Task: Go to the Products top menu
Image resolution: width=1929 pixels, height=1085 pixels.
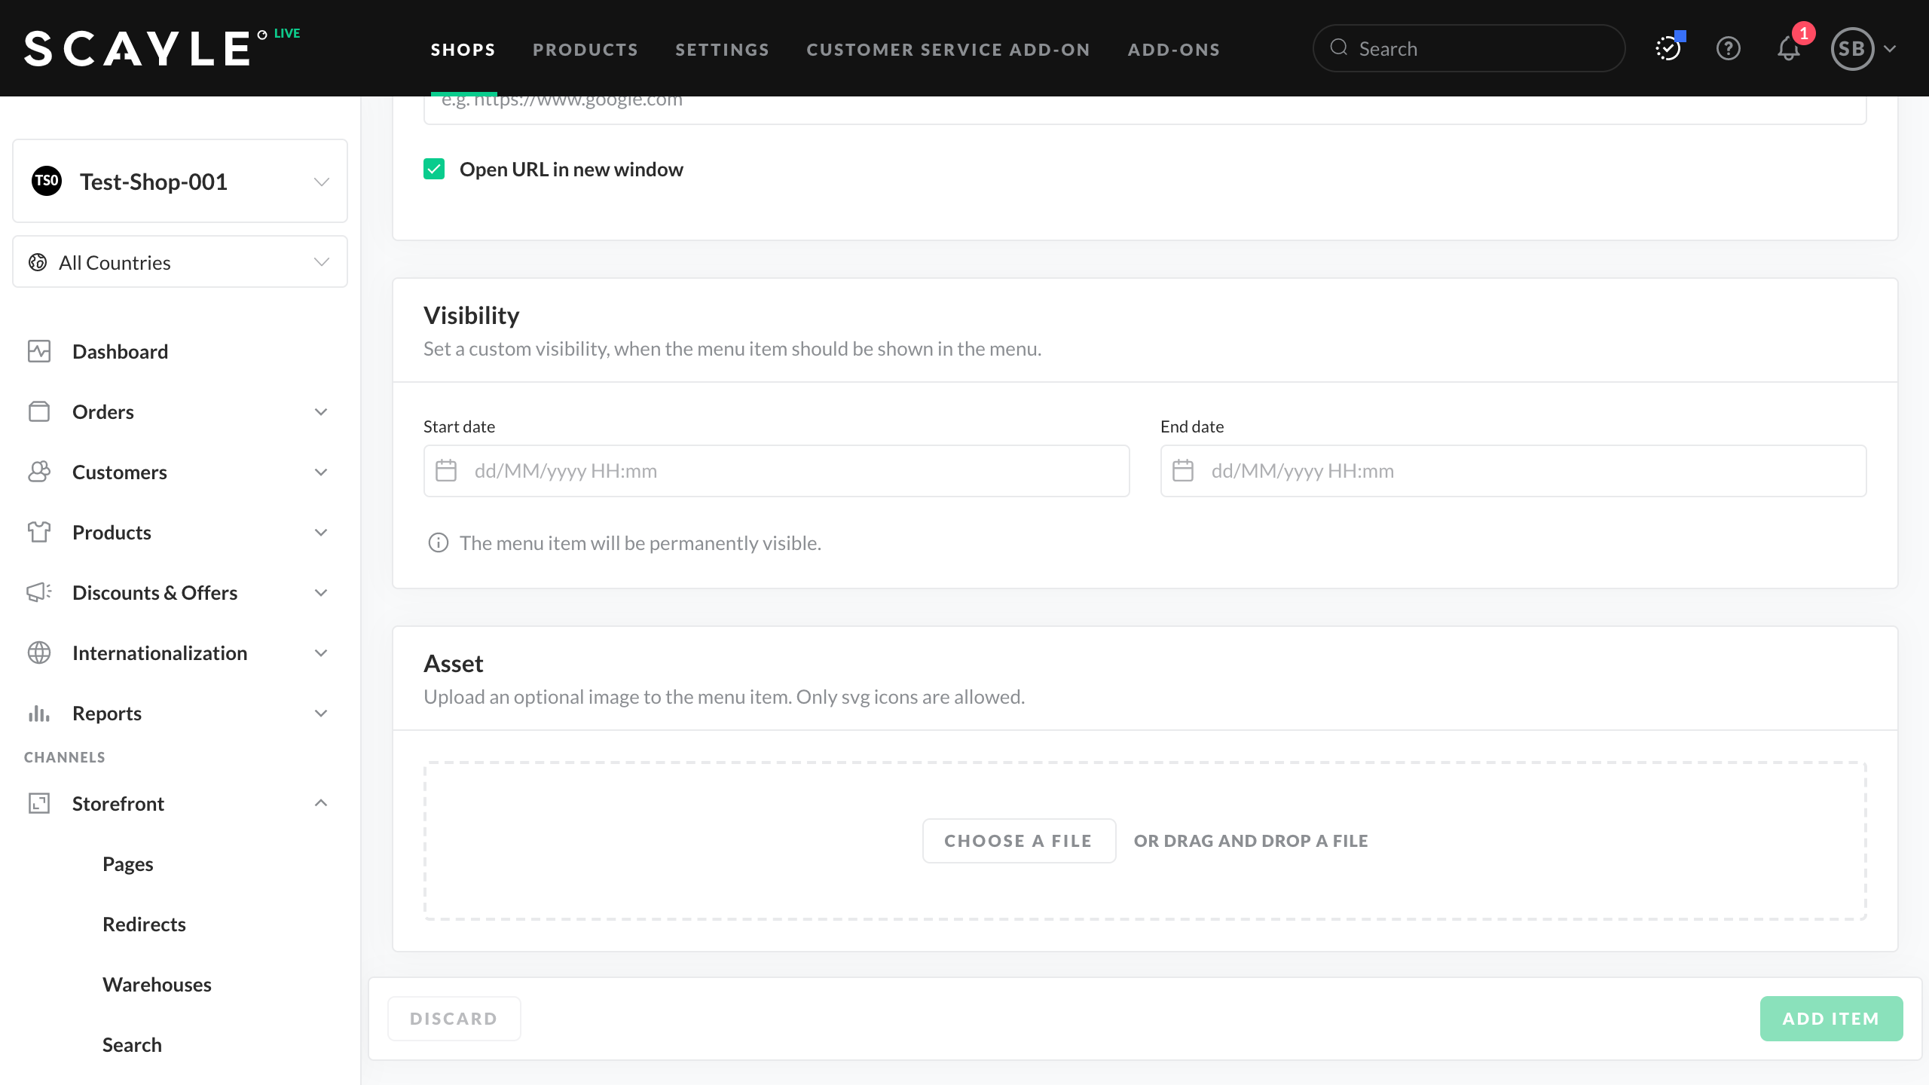Action: click(x=585, y=50)
